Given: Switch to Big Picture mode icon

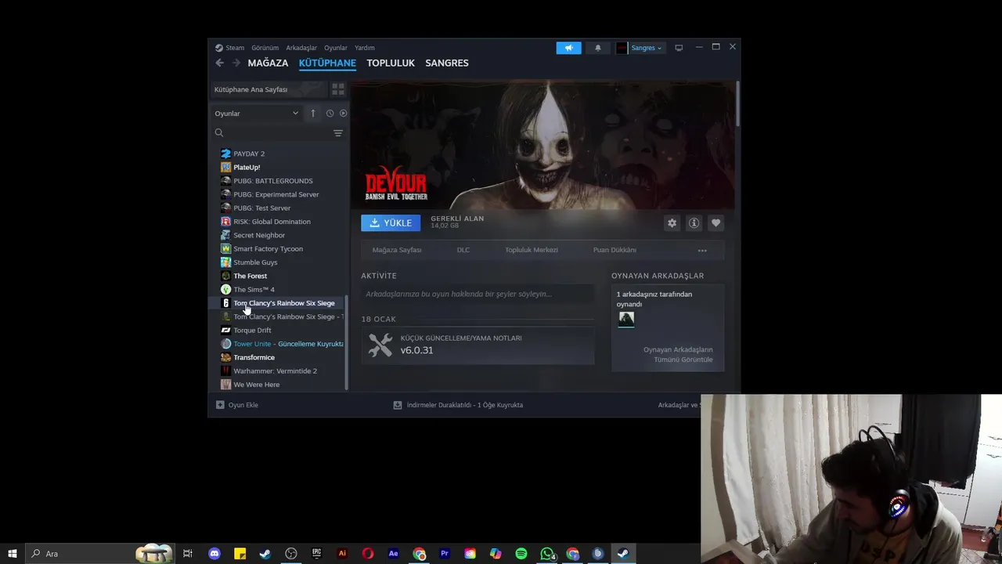Looking at the screenshot, I should click(x=679, y=48).
